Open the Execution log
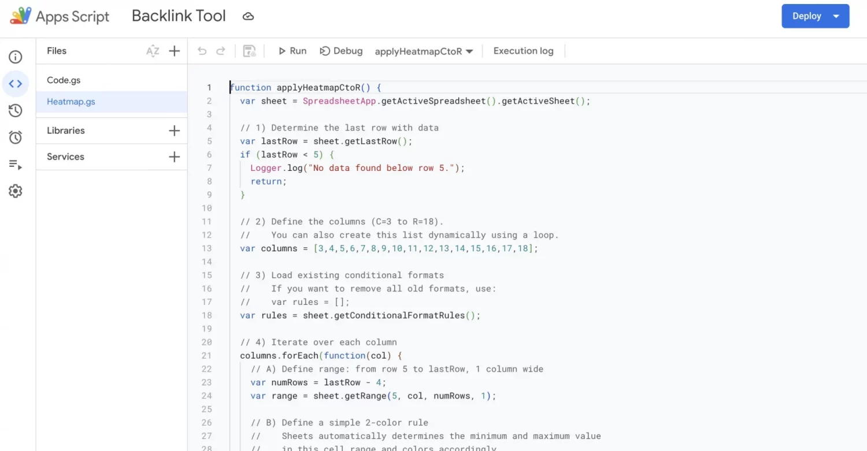Viewport: 867px width, 451px height. [x=523, y=51]
